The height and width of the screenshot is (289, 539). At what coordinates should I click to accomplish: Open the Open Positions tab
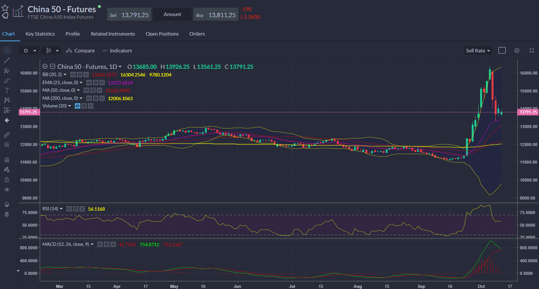pos(162,34)
